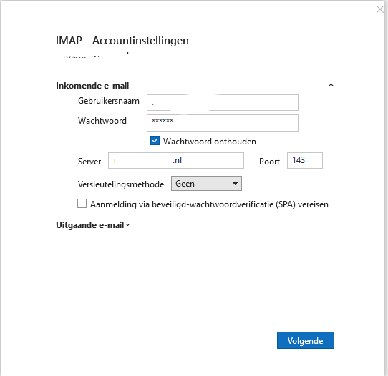
Task: Click the Wachtwoord onthouden label text
Action: point(209,142)
